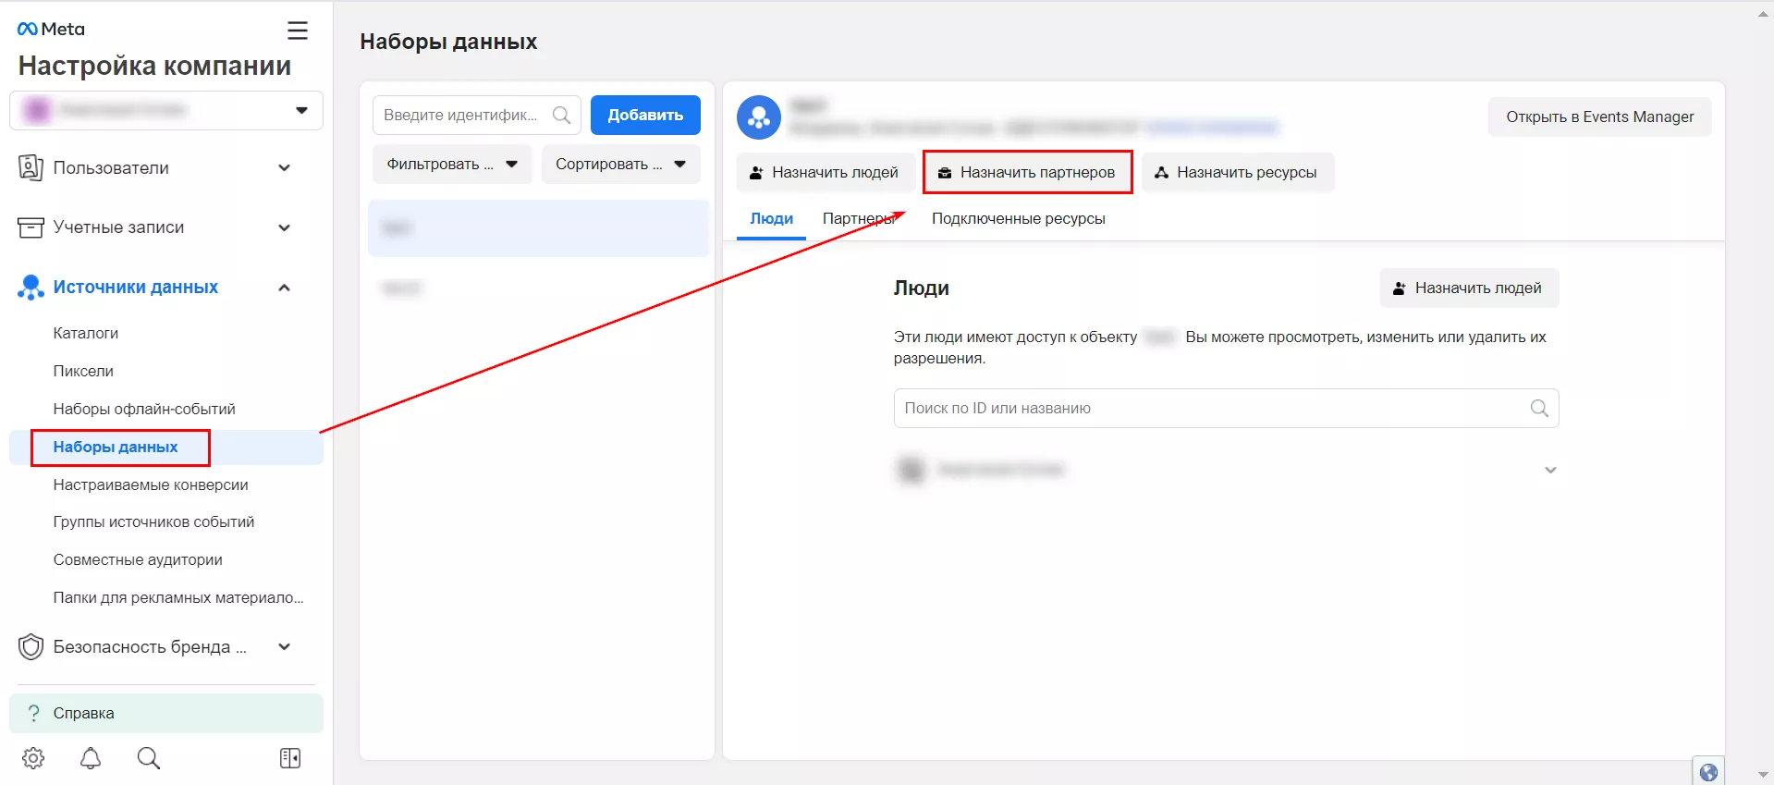Image resolution: width=1774 pixels, height=785 pixels.
Task: Click the globe icon at bottom right
Action: pos(1708,772)
